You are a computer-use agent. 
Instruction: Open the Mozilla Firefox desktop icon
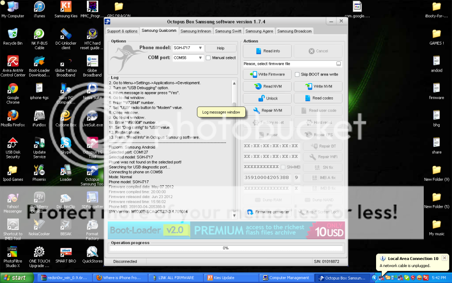13,119
